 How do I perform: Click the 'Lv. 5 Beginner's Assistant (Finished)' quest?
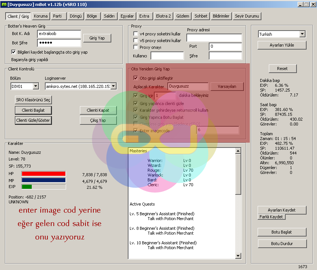162,214
